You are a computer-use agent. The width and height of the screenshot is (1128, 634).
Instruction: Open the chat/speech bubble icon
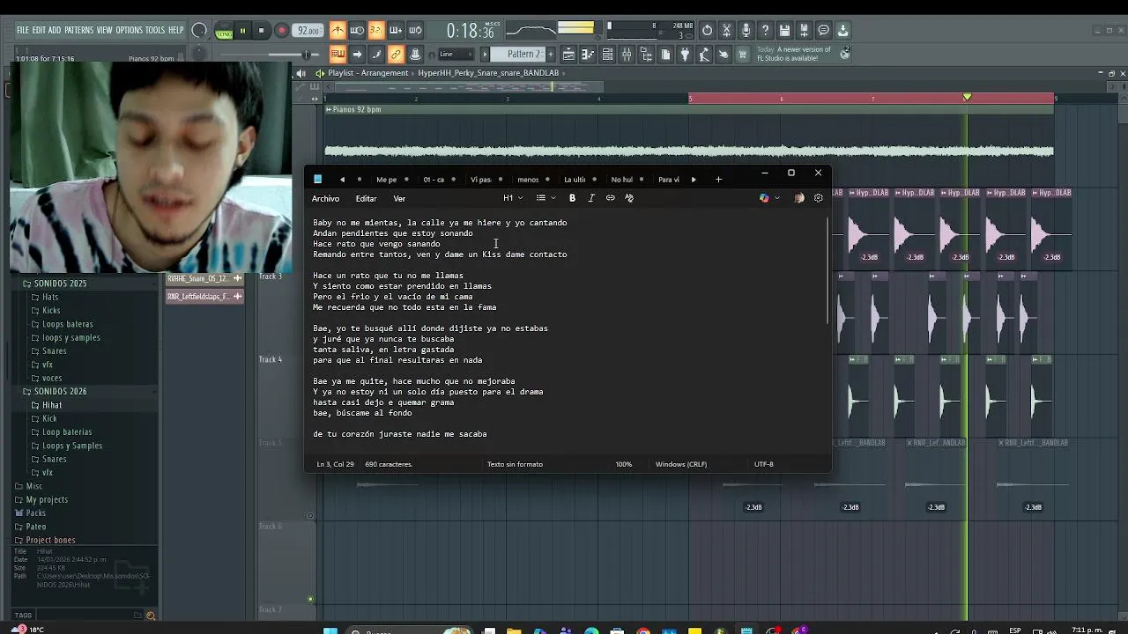point(823,31)
